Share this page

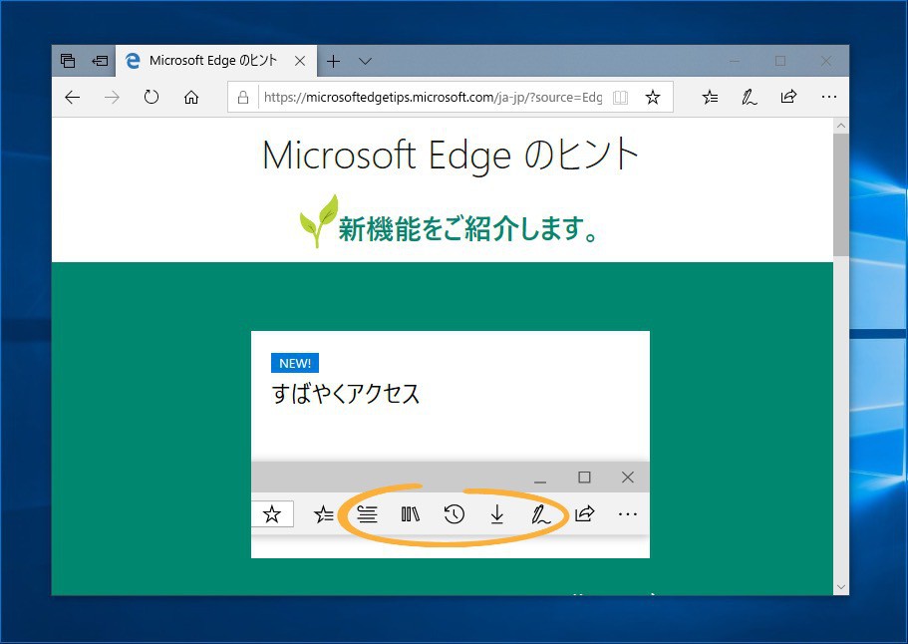click(x=788, y=97)
